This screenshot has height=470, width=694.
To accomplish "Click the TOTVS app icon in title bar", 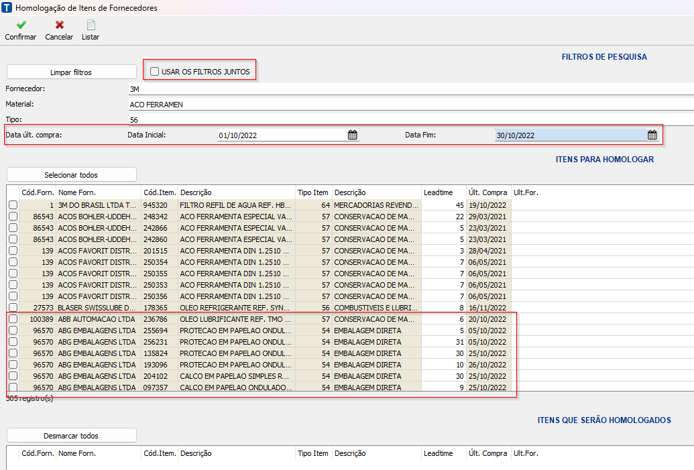I will tap(7, 8).
